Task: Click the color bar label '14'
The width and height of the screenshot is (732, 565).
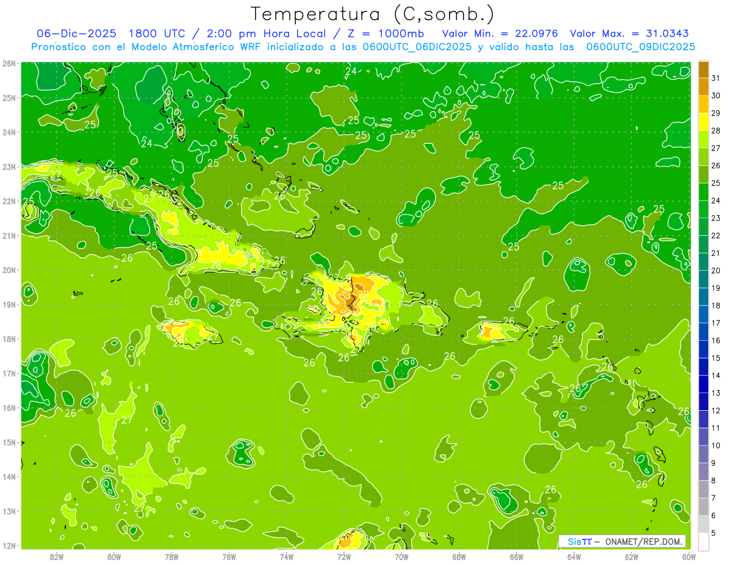Action: point(716,375)
